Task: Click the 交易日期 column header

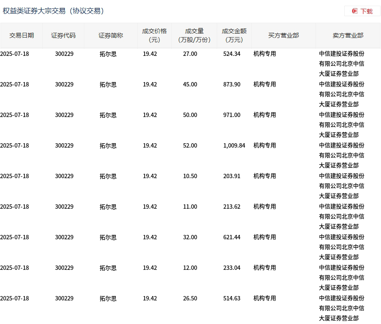Action: (x=21, y=36)
